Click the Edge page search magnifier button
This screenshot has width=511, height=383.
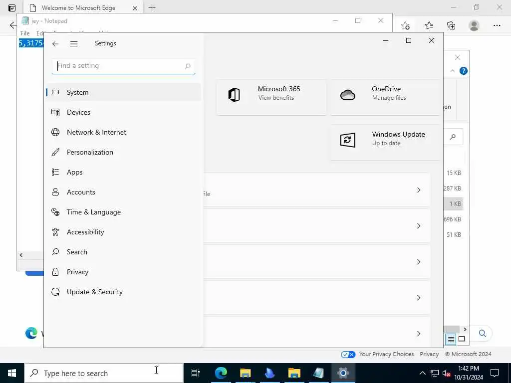click(x=483, y=333)
